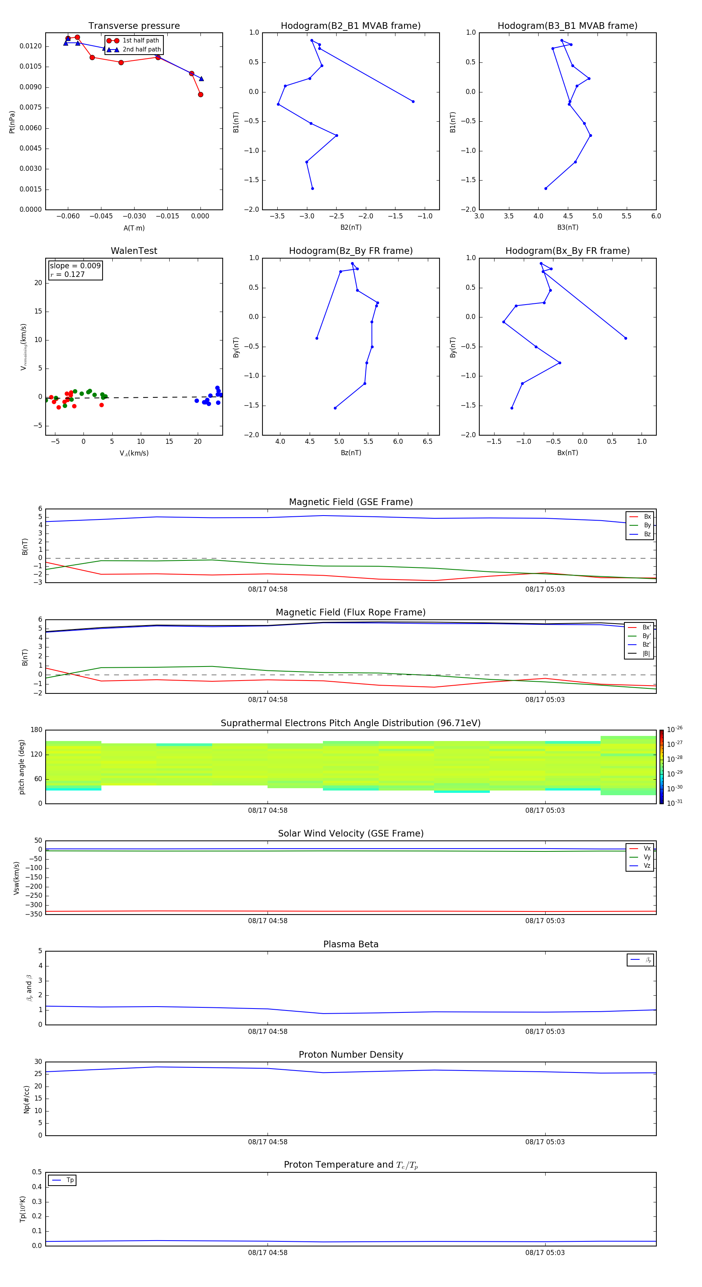This screenshot has height=1287, width=702.
Task: Click the "V_remaining(km/s)" y-axis label
Action: [x=23, y=347]
